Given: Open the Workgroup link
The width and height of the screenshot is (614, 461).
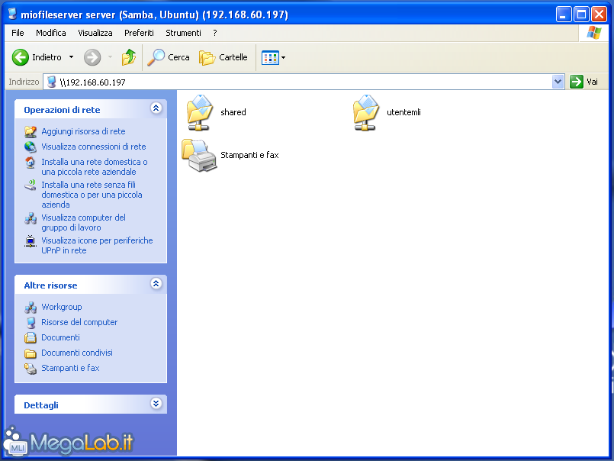Looking at the screenshot, I should click(62, 307).
